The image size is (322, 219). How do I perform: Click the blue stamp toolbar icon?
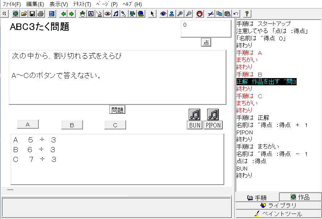point(172,14)
